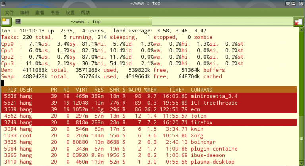The image size is (305, 166).
Task: Click the TIME+ column header
Action: click(177, 90)
